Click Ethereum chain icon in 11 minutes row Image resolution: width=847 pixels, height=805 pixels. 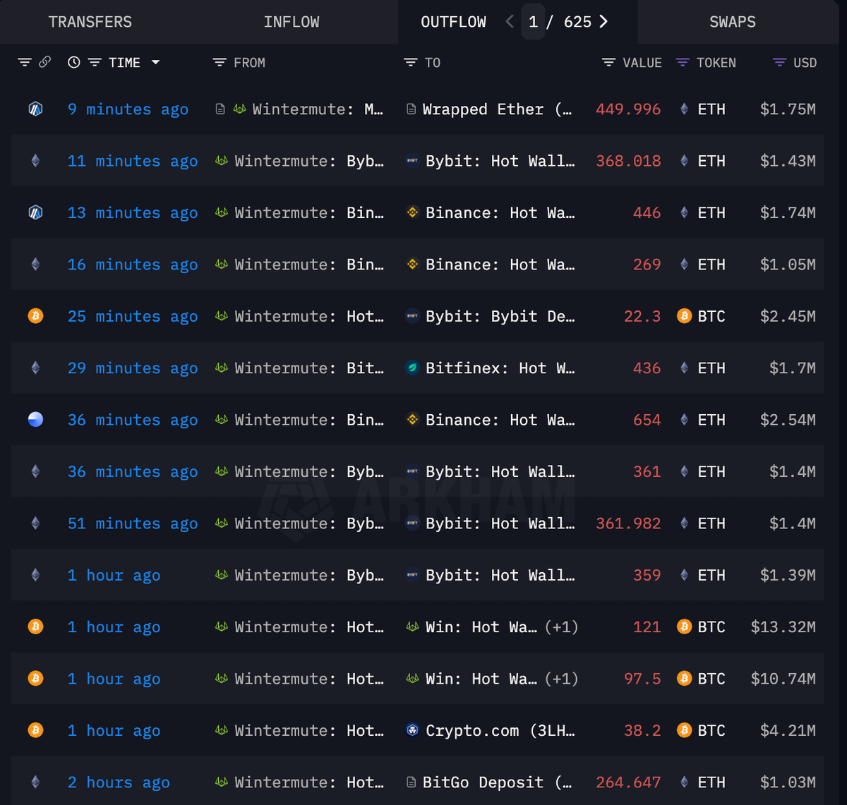click(x=35, y=161)
